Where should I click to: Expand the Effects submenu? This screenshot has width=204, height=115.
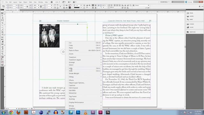(x=84, y=80)
